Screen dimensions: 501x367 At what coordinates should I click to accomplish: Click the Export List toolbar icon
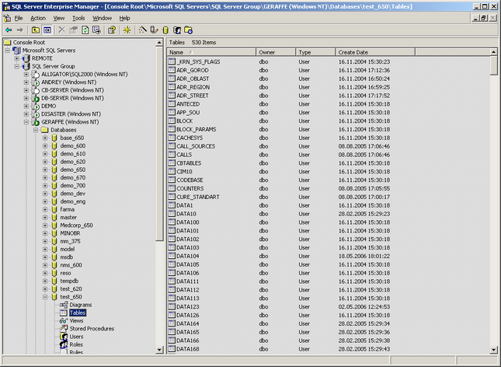tap(96, 30)
